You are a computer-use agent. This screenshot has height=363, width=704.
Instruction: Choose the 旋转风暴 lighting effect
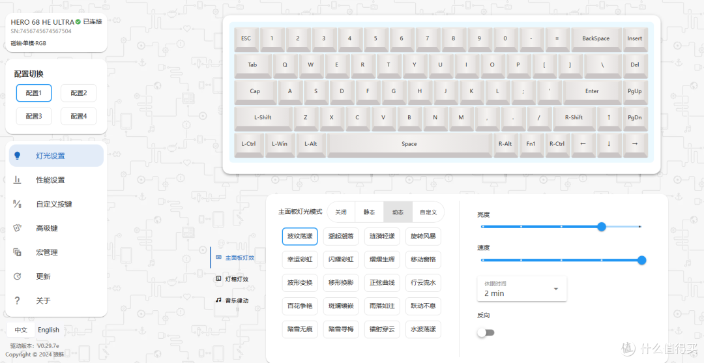423,236
